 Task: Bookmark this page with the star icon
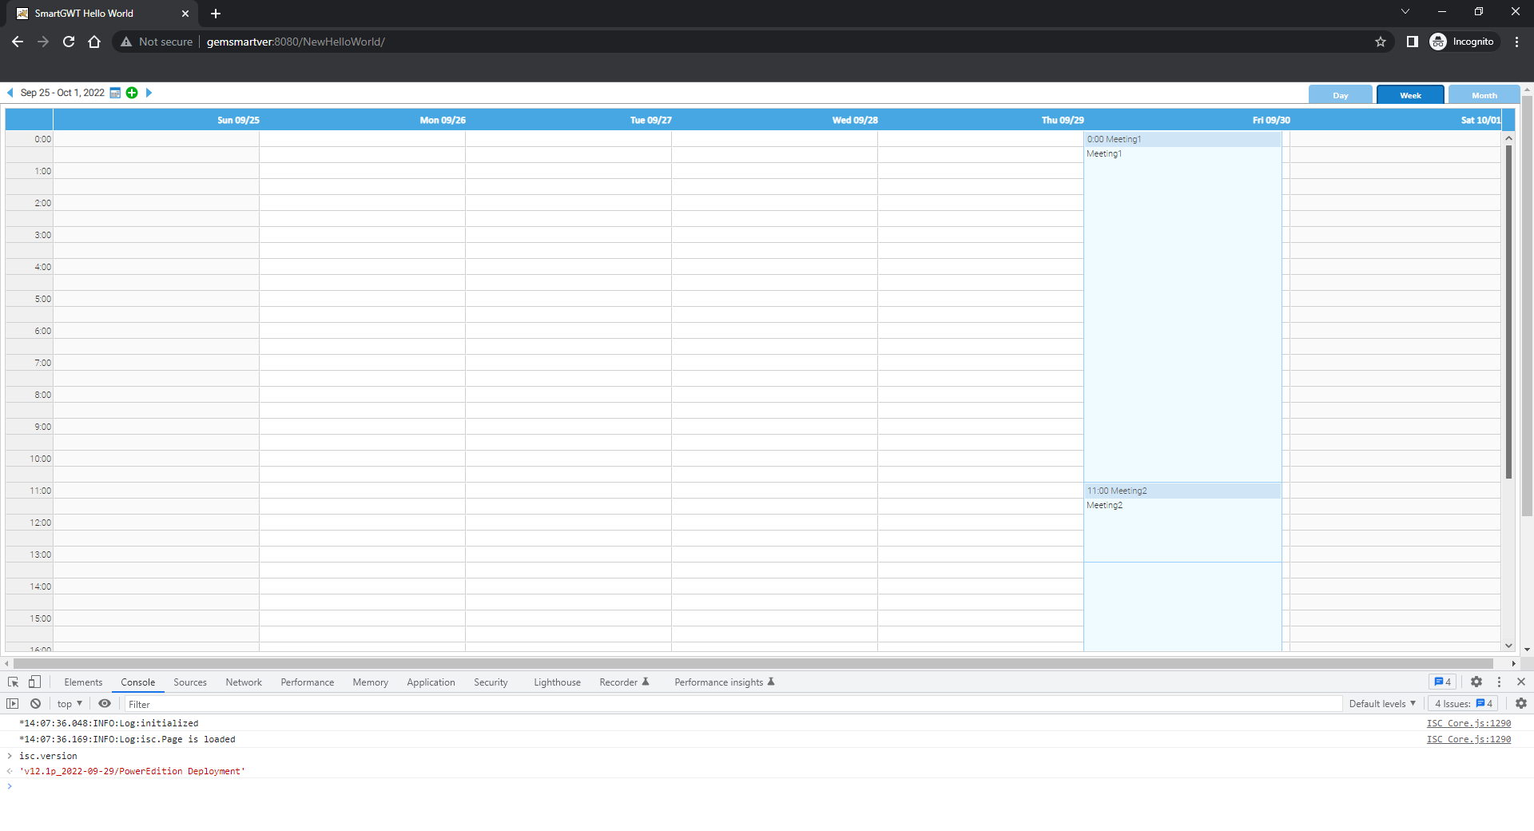pyautogui.click(x=1381, y=42)
